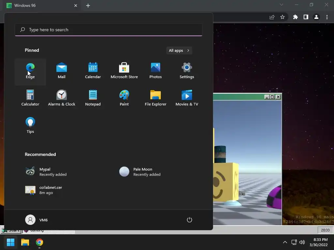
Task: Click the Windows Start button on taskbar
Action: 10,242
